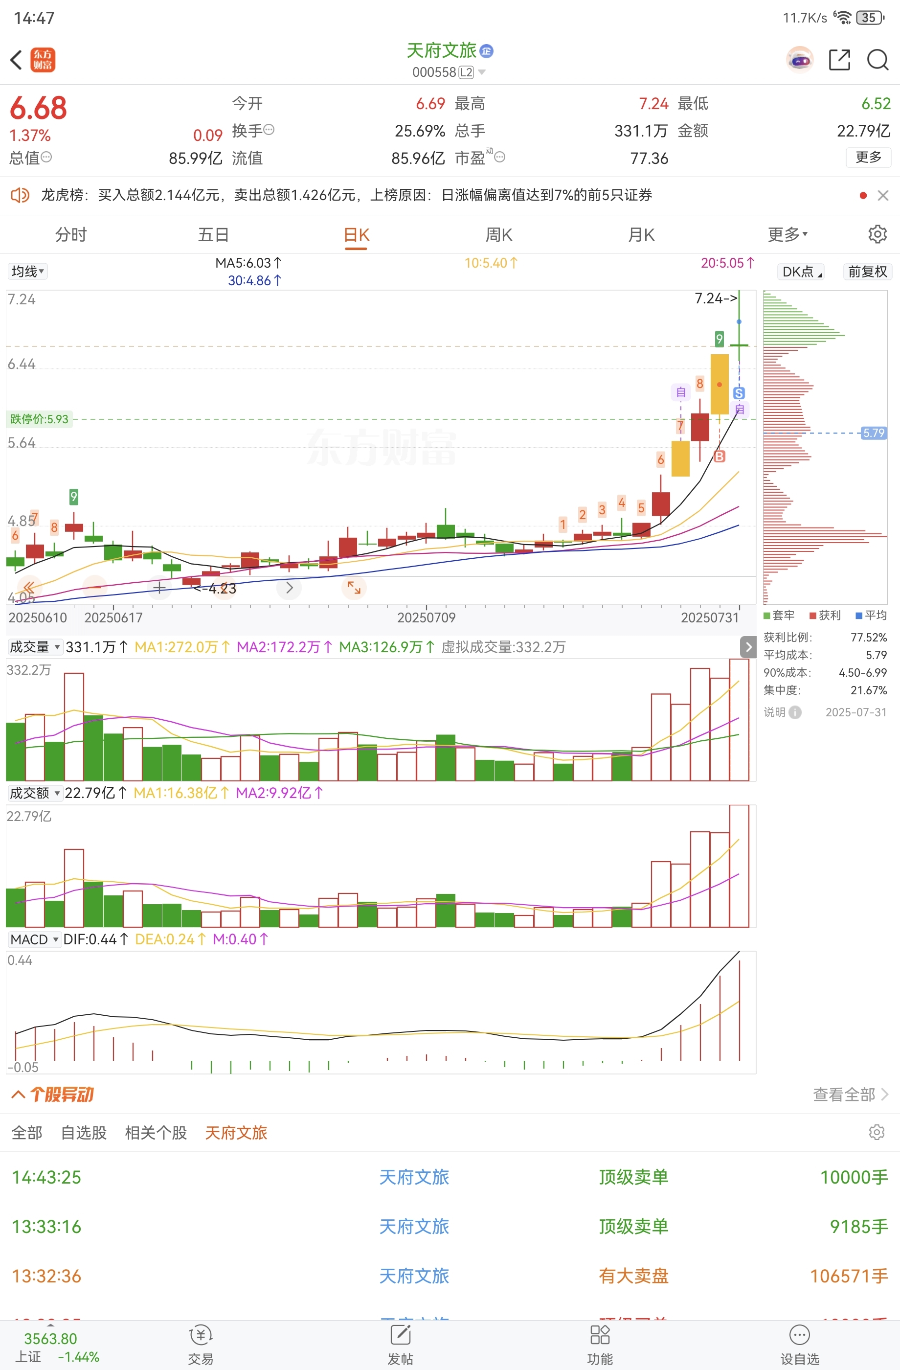Collapse side panel with gray arrow
This screenshot has height=1370, width=900.
[748, 647]
